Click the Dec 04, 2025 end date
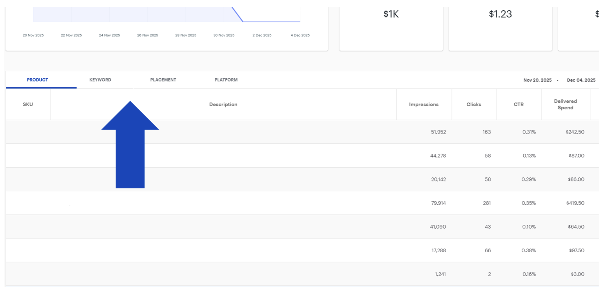603x292 pixels. [581, 80]
